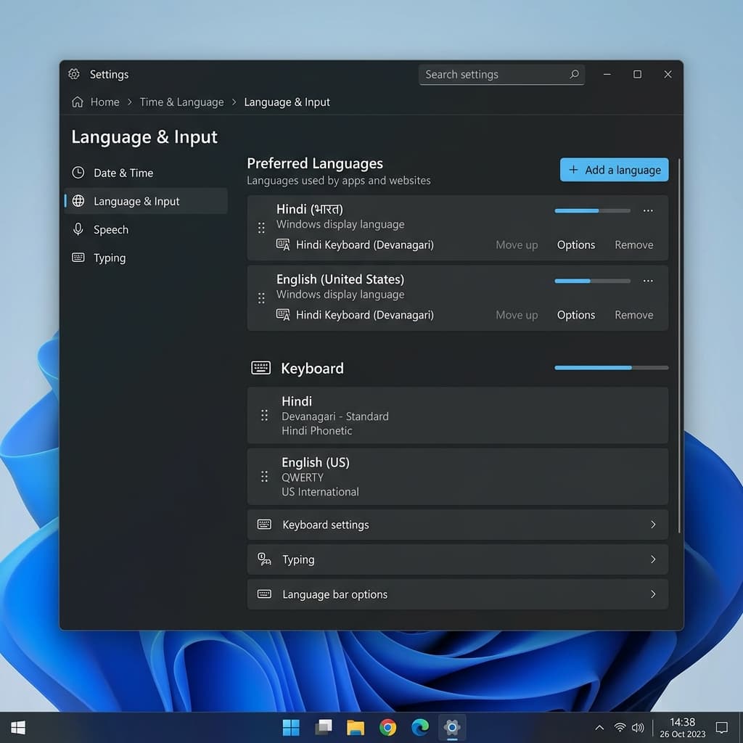Open Task View on the taskbar
Image resolution: width=743 pixels, height=743 pixels.
tap(324, 727)
